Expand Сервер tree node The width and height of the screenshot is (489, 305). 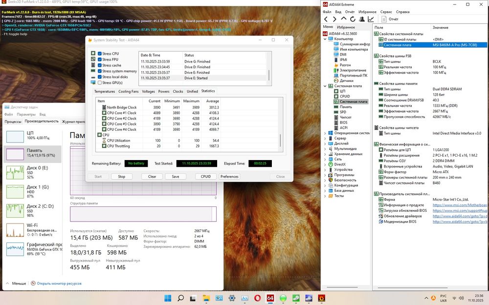pyautogui.click(x=325, y=138)
